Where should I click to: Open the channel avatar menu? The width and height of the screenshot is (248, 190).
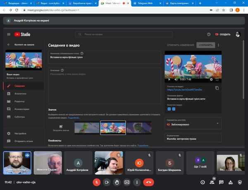pyautogui.click(x=238, y=34)
